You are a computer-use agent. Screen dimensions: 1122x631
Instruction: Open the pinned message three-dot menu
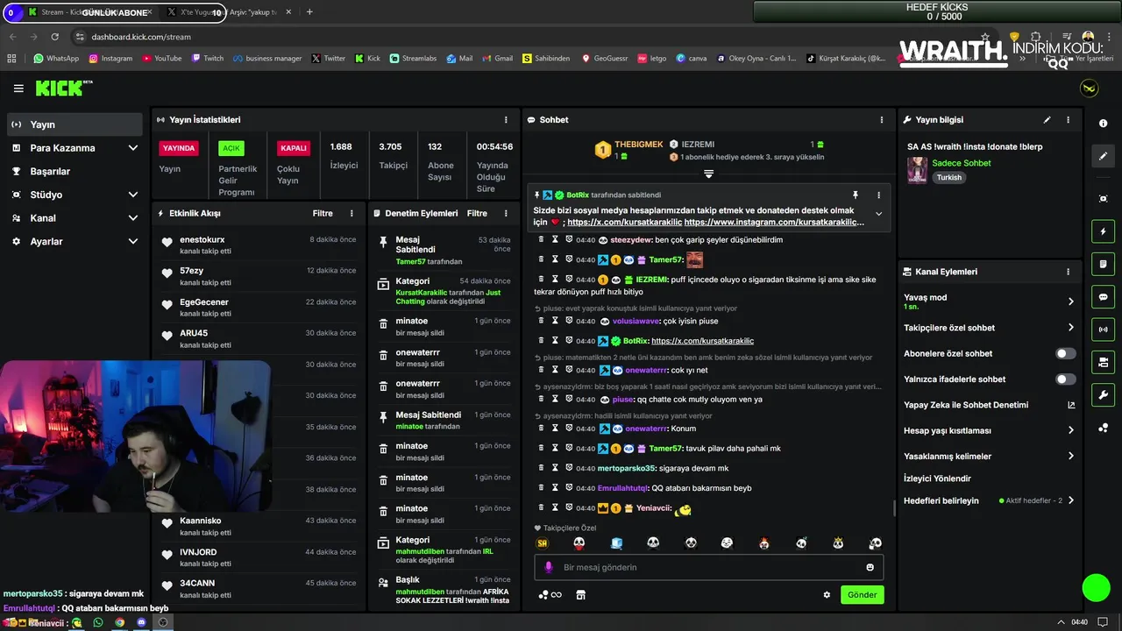point(878,195)
